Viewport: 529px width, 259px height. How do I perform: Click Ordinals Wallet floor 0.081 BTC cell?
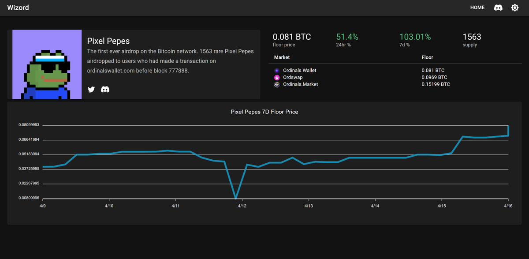[x=433, y=70]
